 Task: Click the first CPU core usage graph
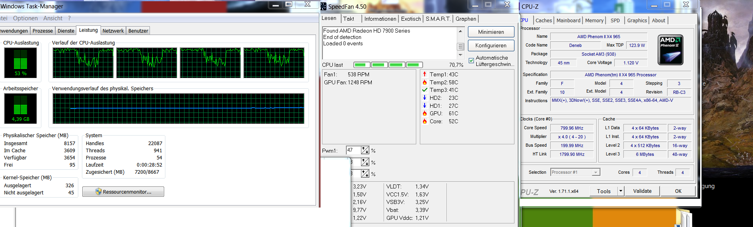[x=83, y=63]
